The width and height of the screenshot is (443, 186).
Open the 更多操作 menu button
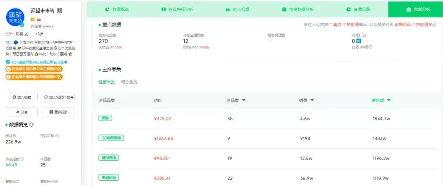coord(59,112)
